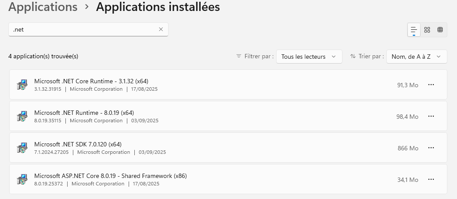Switch to grid view layout

point(427,30)
